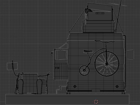
Task: Click the round bolt at lower right of body
Action: (x=117, y=86)
